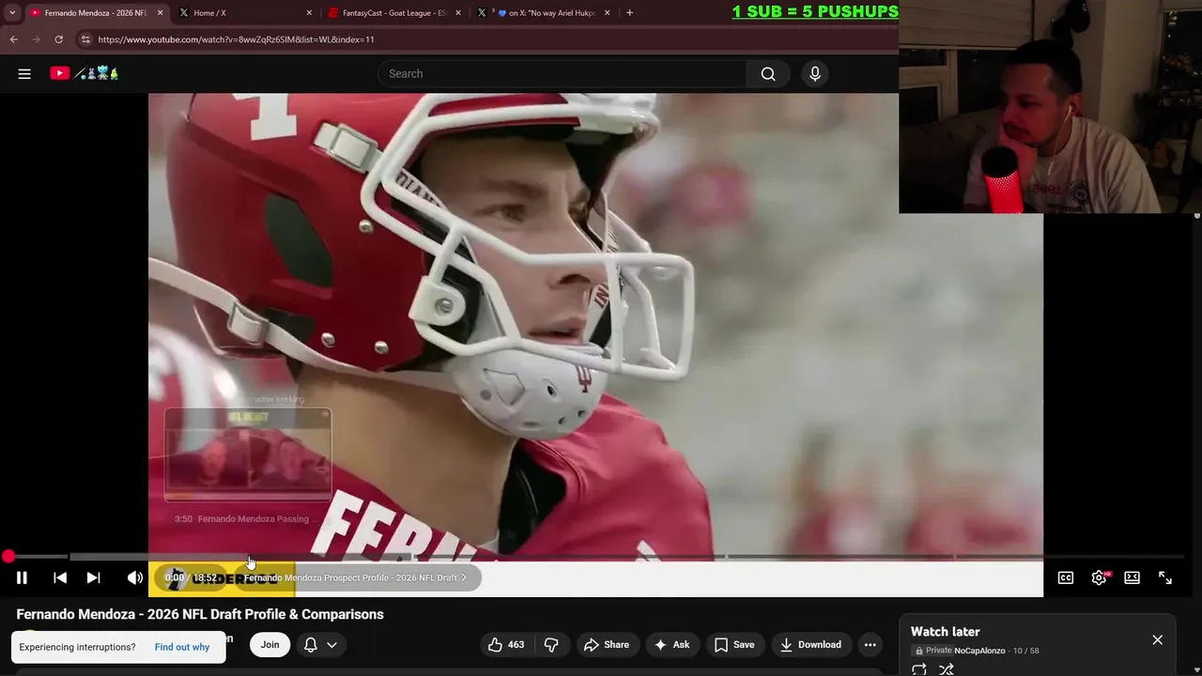The image size is (1202, 676).
Task: Go back in browser history
Action: (x=13, y=39)
